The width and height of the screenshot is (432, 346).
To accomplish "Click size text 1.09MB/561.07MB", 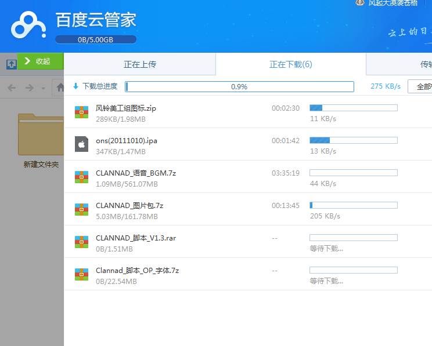I will click(x=127, y=184).
